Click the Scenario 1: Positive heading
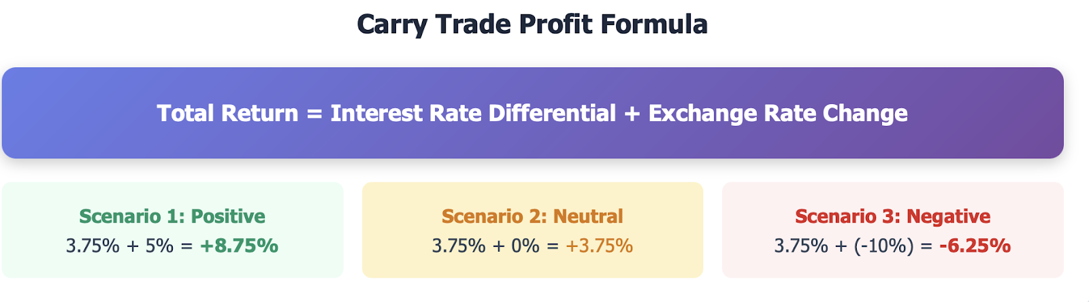1089x302 pixels. pos(172,216)
